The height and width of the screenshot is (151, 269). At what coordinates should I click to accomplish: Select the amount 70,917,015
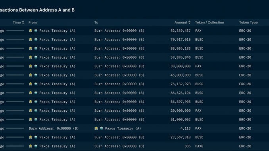coord(181,40)
